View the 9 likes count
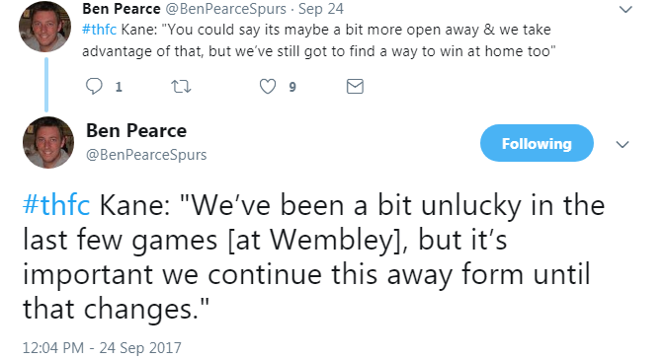The image size is (665, 359). [292, 87]
